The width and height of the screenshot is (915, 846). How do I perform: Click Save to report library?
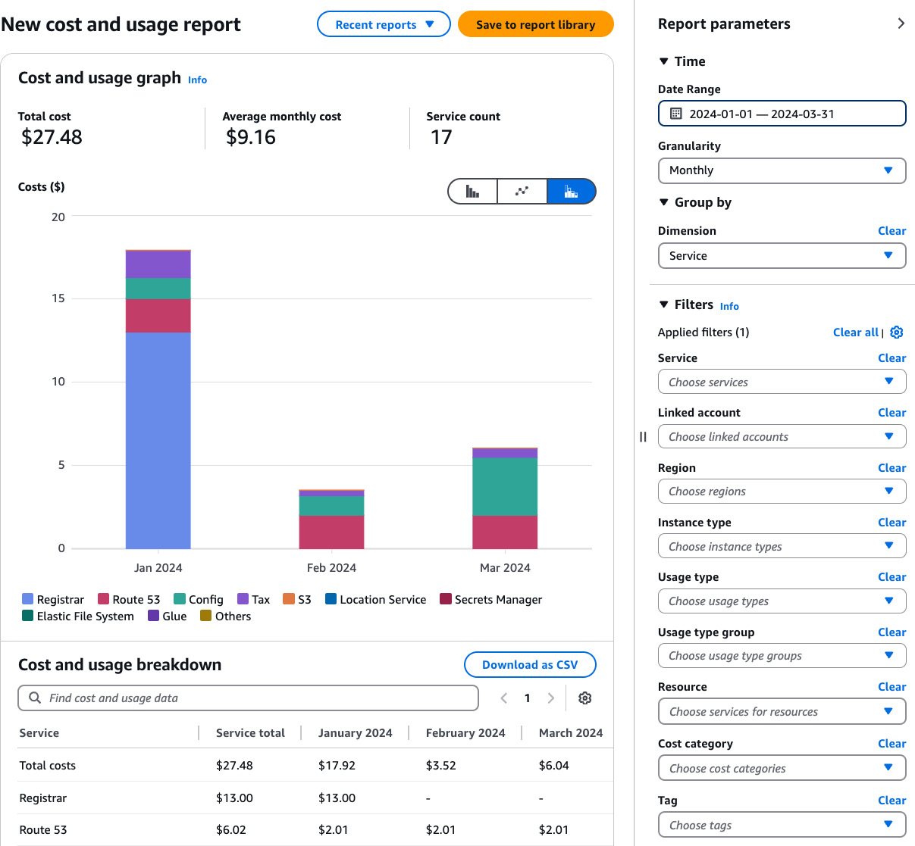point(535,24)
